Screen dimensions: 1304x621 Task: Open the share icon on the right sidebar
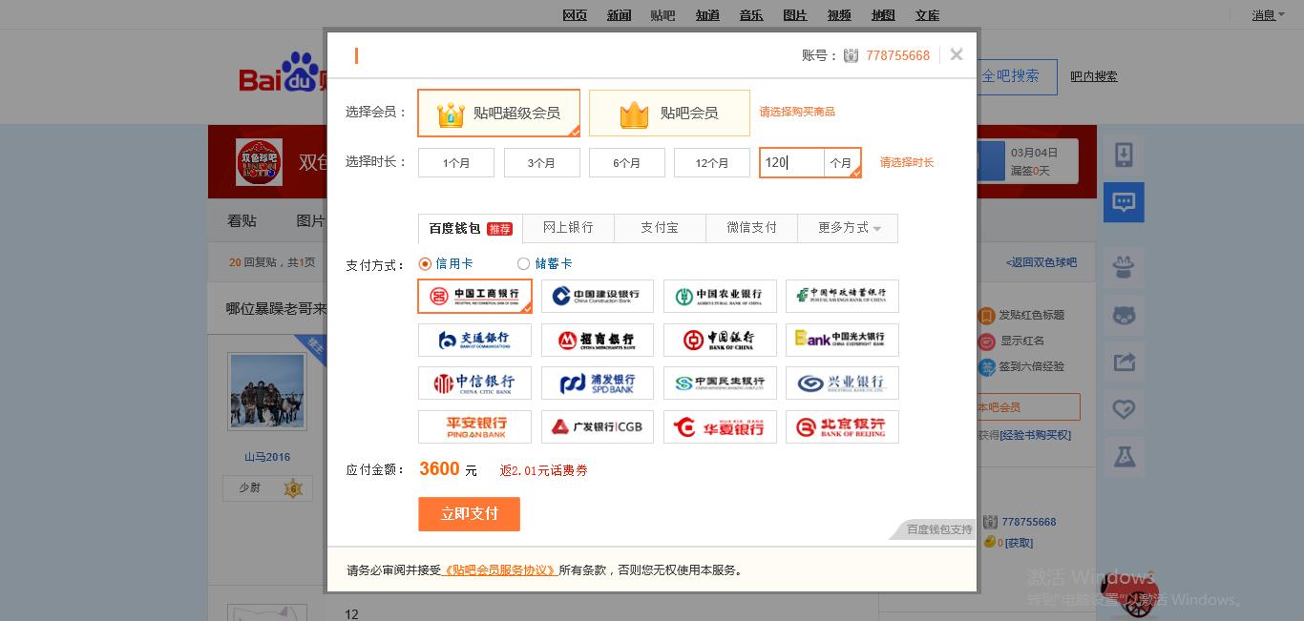1124,362
